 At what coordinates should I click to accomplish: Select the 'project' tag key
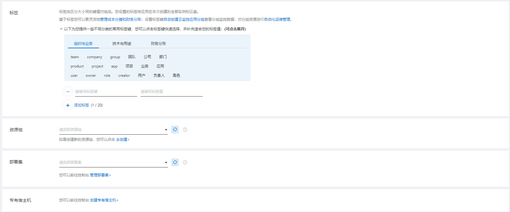coord(97,66)
